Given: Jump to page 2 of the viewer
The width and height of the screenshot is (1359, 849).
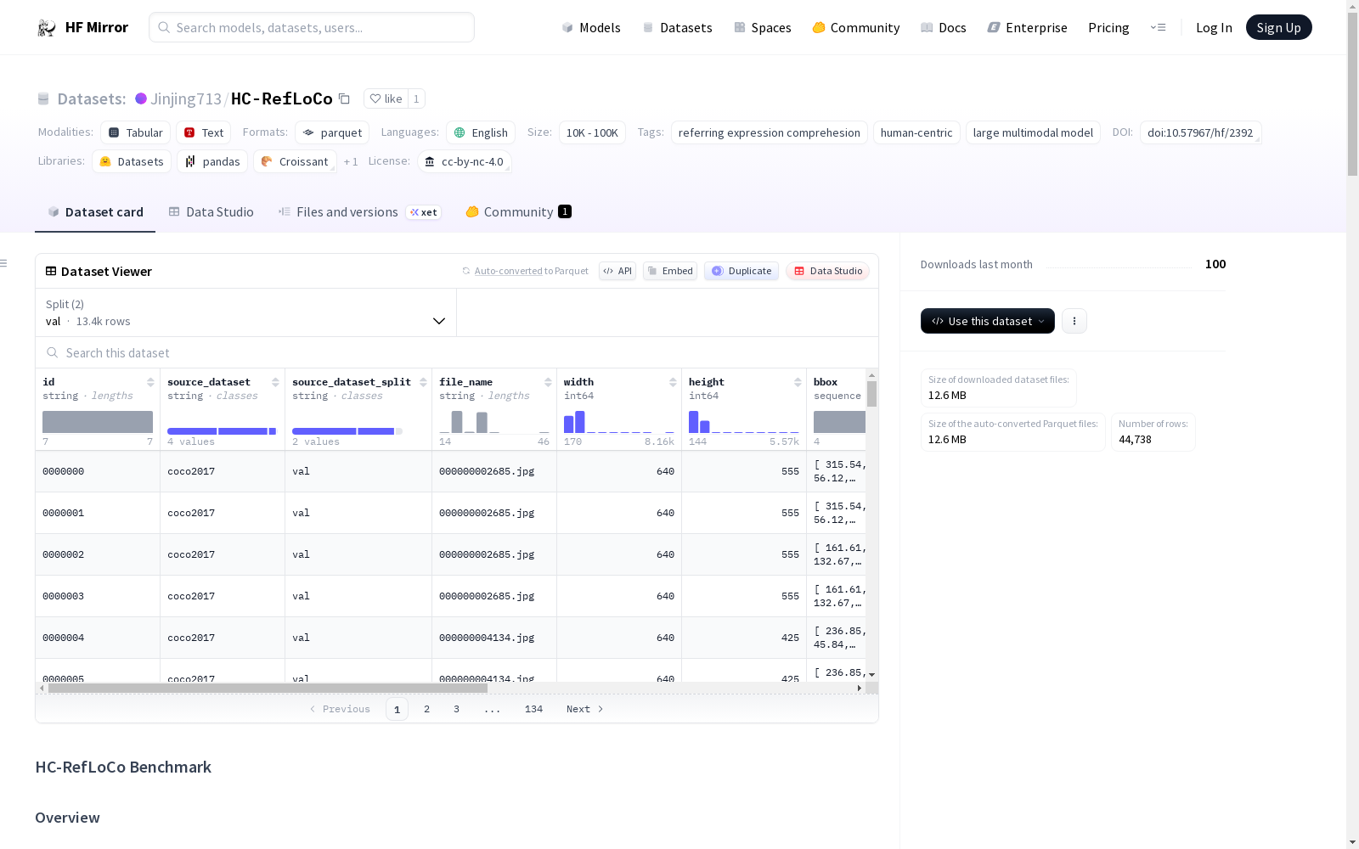Looking at the screenshot, I should coord(426,709).
